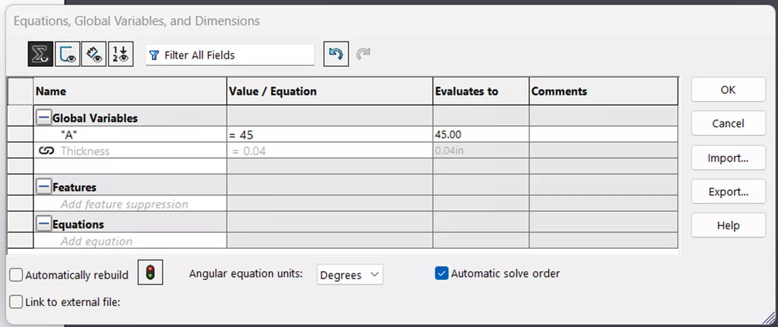
Task: Click the link icon beside Thickness
Action: coord(46,151)
